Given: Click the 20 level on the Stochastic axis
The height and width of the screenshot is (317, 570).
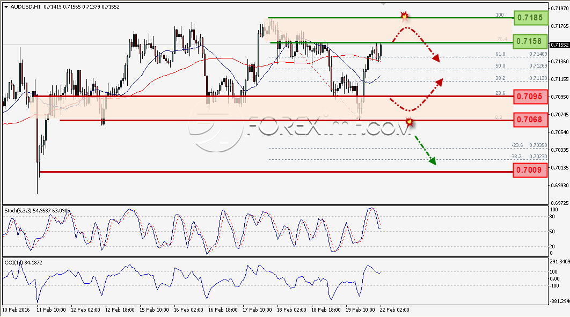Looking at the screenshot, I should [552, 247].
